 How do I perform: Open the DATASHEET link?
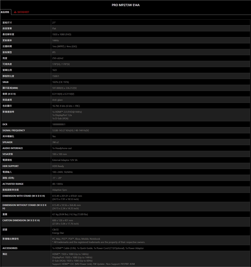[23, 12]
